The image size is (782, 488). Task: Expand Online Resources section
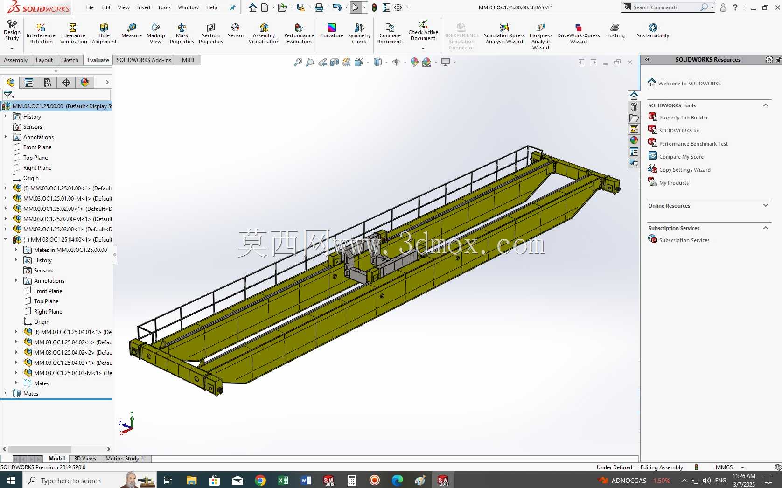coord(766,205)
